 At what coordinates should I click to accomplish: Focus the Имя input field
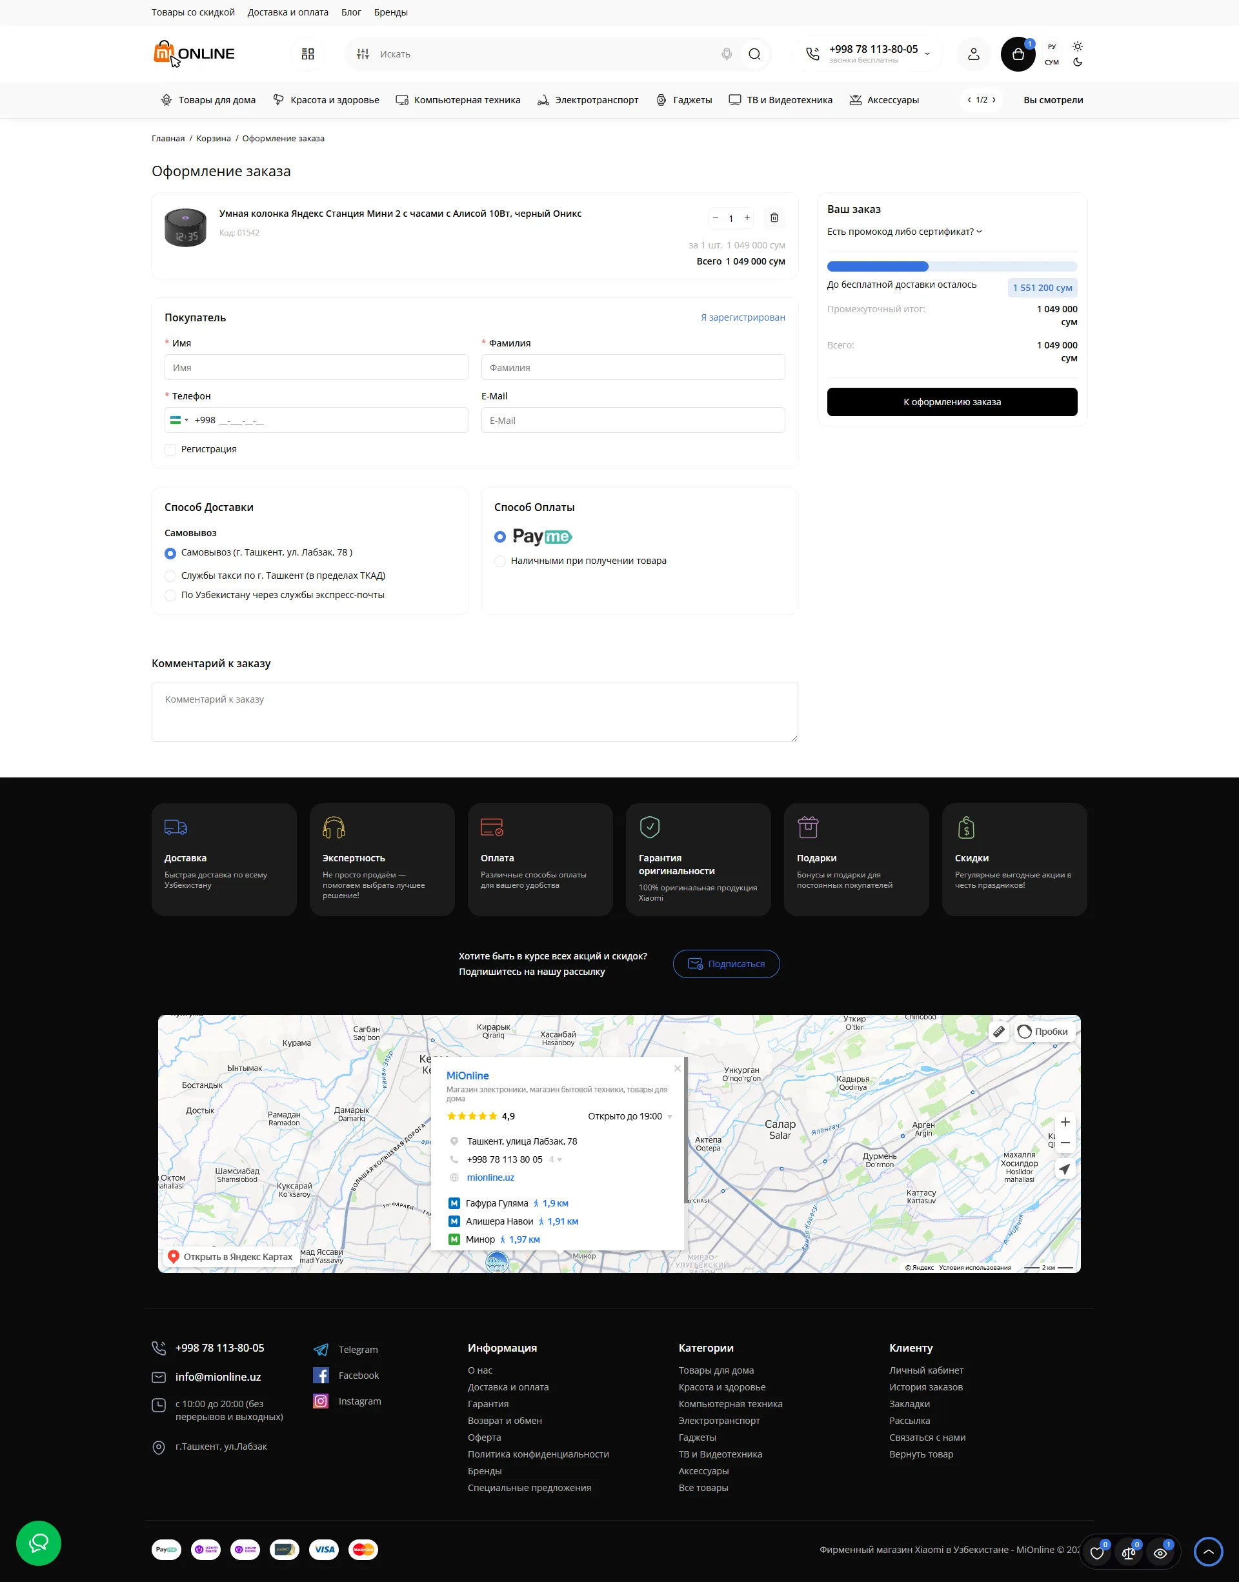(316, 368)
